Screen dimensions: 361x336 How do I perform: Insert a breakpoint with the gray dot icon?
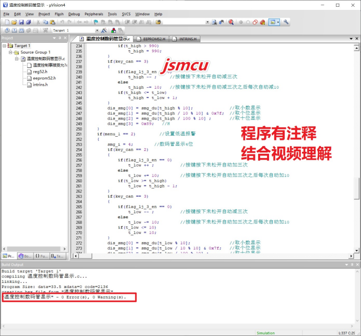[x=241, y=22]
